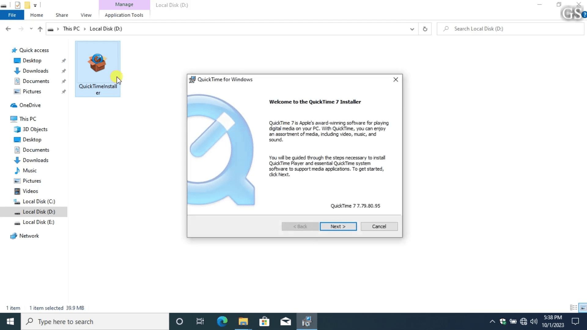The width and height of the screenshot is (587, 330).
Task: Click the taskbar clock and date
Action: [553, 321]
